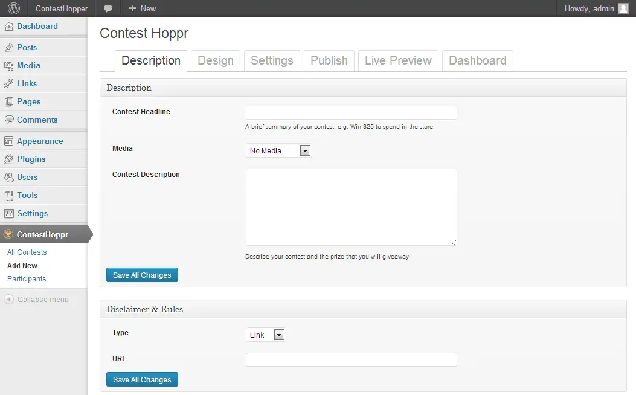
Task: Switch to the Design tab
Action: click(216, 61)
